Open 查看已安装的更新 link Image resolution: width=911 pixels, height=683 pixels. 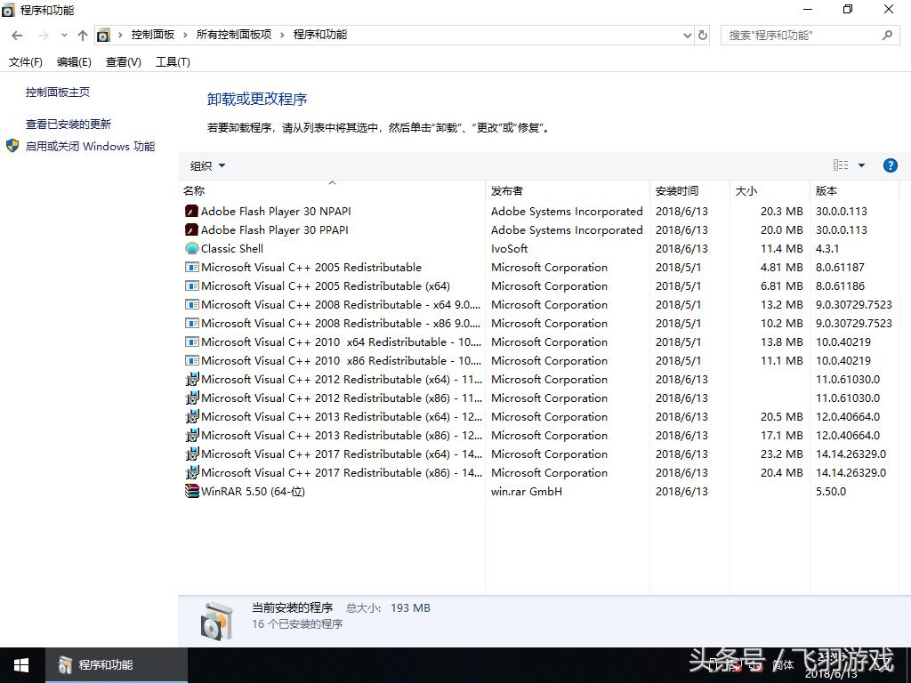pos(69,125)
